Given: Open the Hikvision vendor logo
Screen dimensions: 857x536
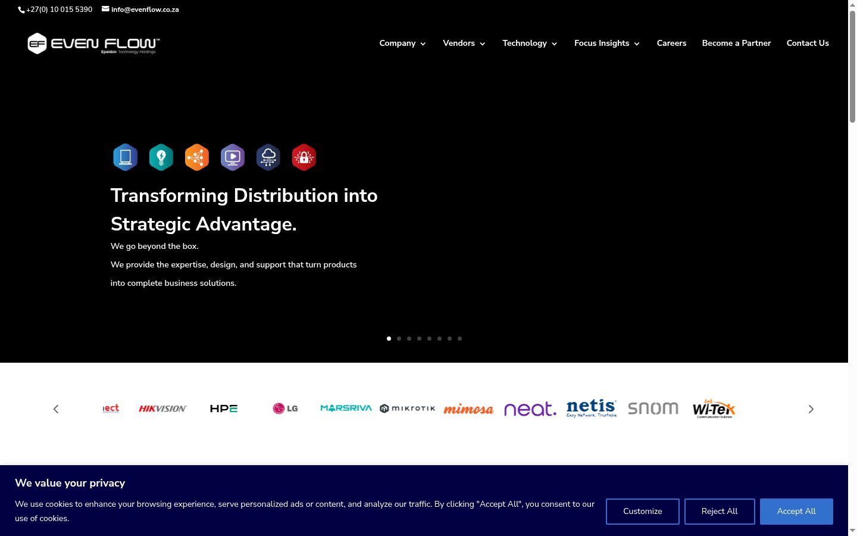Looking at the screenshot, I should (162, 409).
